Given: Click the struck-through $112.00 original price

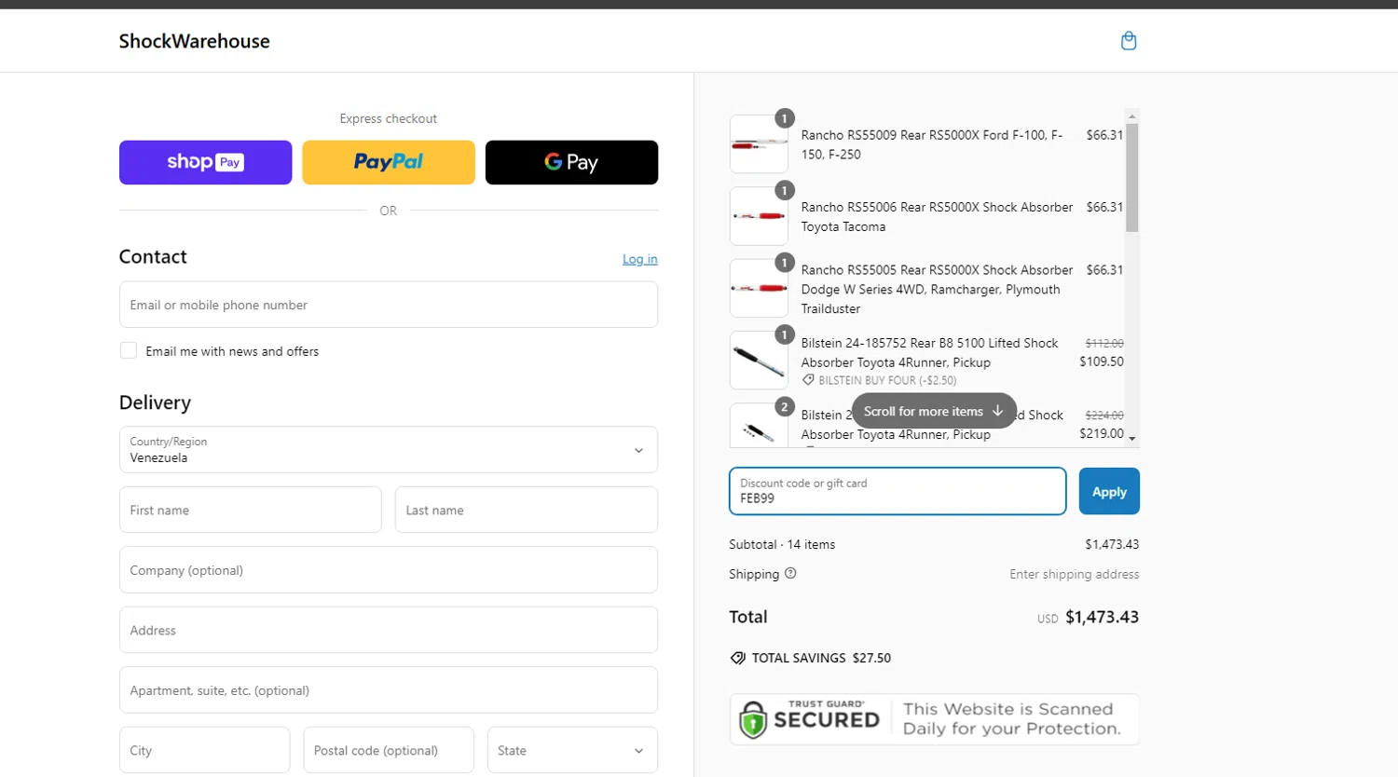Looking at the screenshot, I should [1104, 343].
